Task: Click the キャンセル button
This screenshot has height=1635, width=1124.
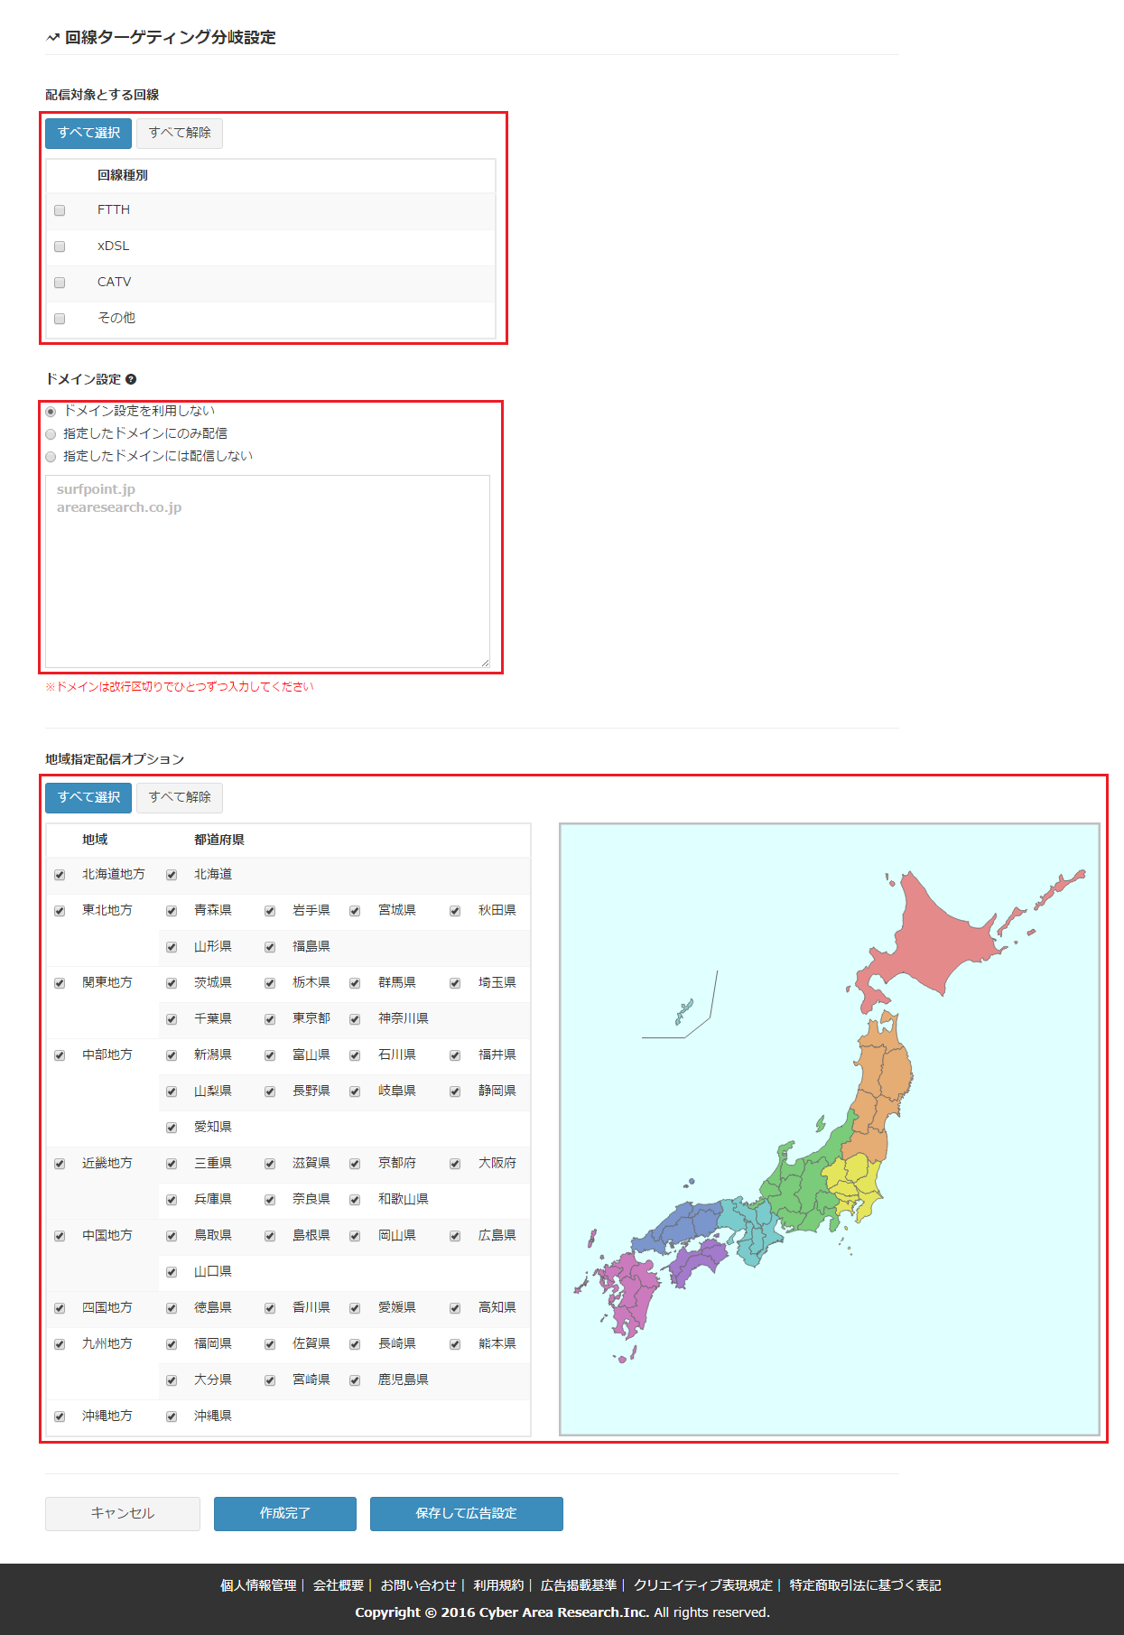Action: pos(123,1514)
